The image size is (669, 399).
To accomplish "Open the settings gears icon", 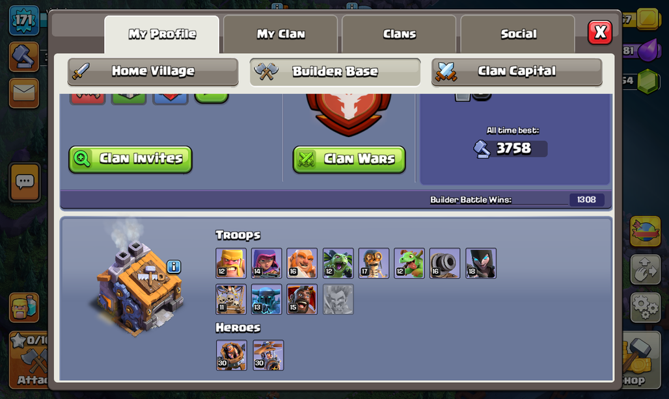I will coord(645,307).
